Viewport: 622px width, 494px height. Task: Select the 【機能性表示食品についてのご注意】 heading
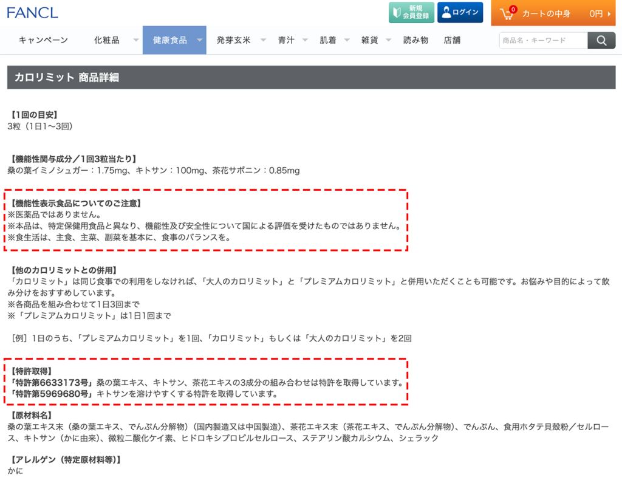[76, 203]
